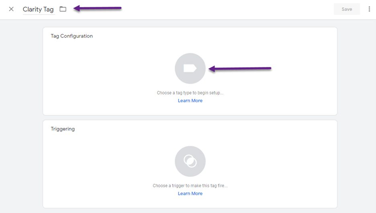
Task: Click the gray tag type icon circle
Action: tap(190, 68)
